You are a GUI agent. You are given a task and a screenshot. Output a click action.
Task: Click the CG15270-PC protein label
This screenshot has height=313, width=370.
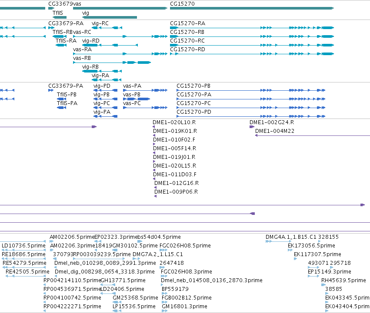[x=194, y=103]
